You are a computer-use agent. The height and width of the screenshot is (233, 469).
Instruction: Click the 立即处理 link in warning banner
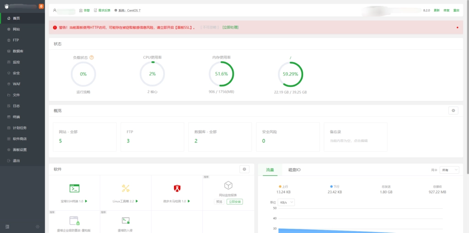coord(230,27)
